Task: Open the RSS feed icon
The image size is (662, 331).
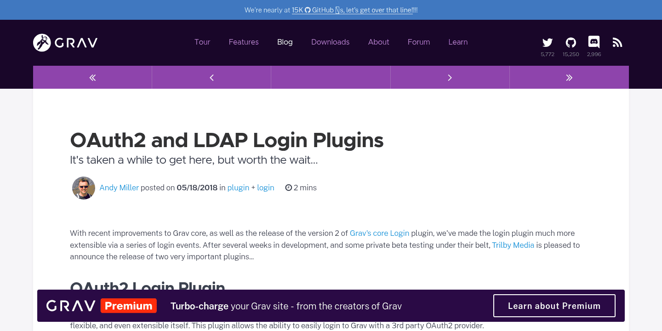Action: [617, 42]
